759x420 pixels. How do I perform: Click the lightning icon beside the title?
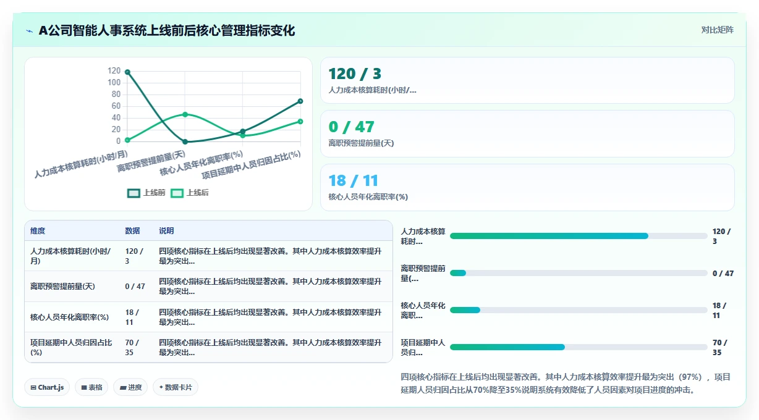29,30
